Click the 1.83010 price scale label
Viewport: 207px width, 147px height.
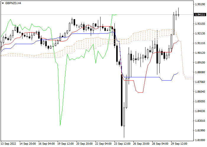tap(200, 121)
